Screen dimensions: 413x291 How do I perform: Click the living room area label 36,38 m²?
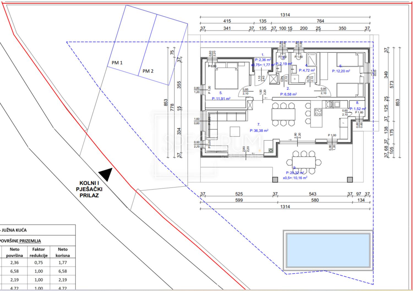[259, 131]
